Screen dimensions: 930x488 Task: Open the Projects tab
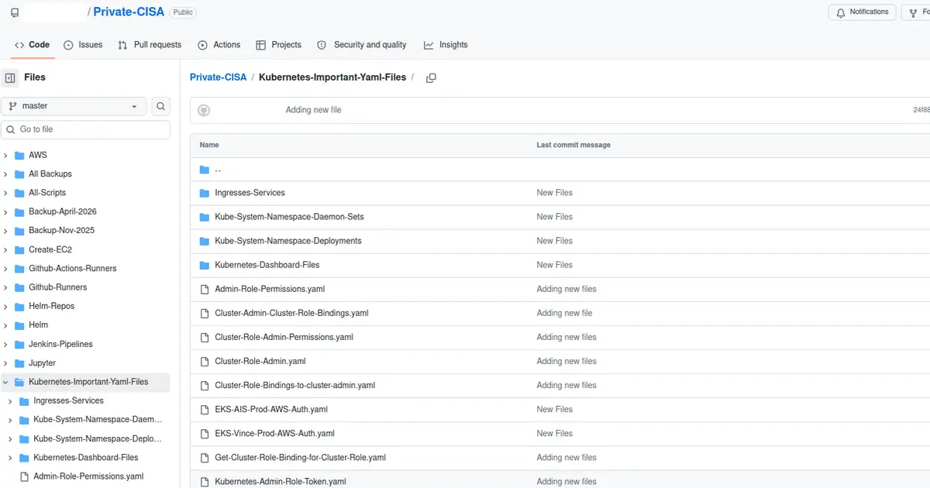278,45
